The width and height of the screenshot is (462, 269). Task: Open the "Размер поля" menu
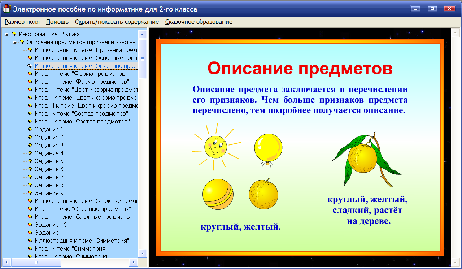click(x=22, y=22)
